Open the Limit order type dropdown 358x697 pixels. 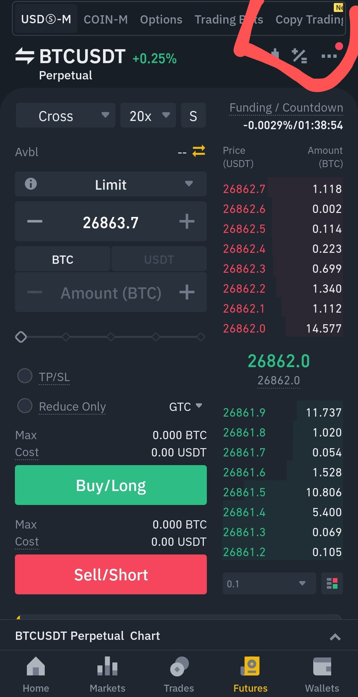(x=111, y=184)
